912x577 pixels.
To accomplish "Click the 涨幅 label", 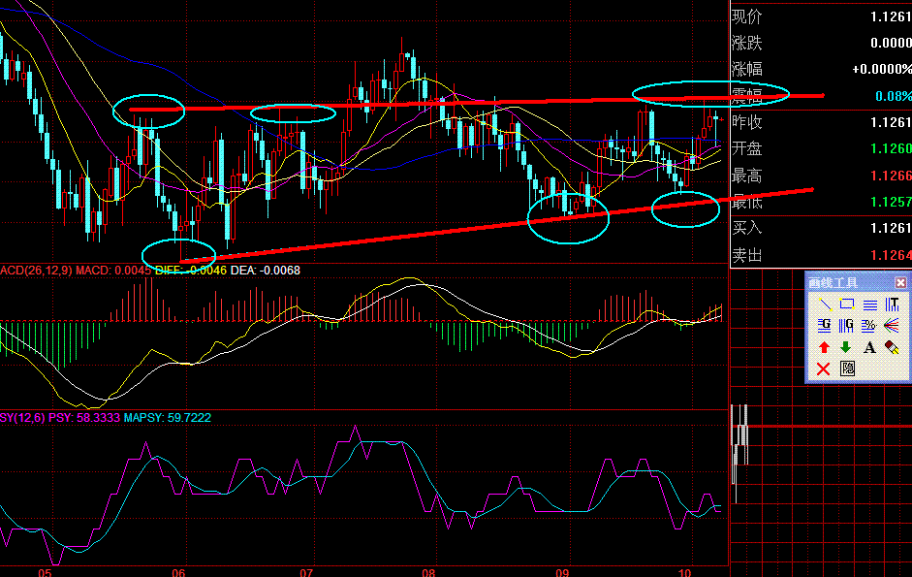I will point(747,69).
